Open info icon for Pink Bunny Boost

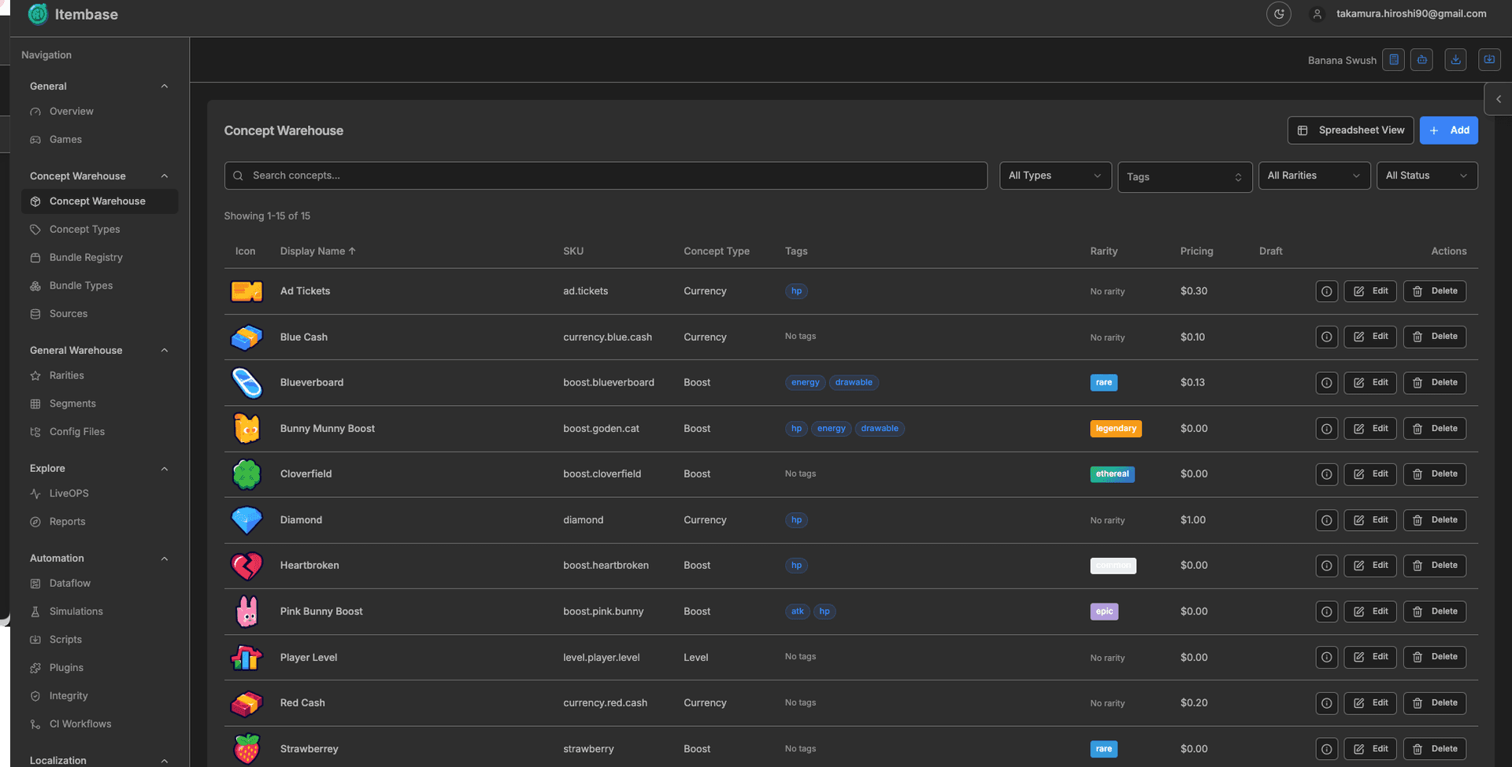(x=1327, y=612)
